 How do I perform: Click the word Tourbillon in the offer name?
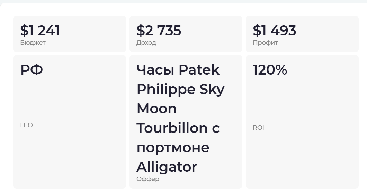coord(172,128)
